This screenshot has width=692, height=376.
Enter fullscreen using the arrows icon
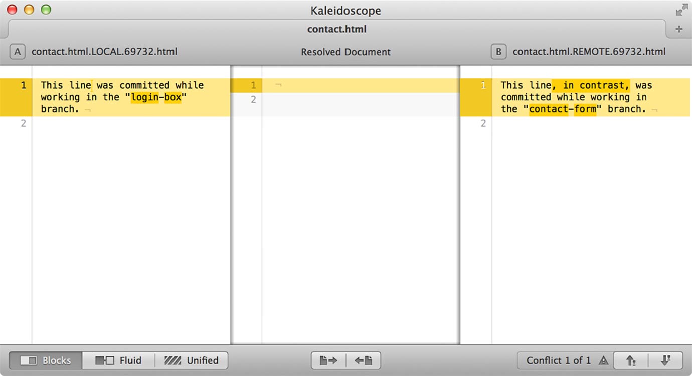click(681, 10)
